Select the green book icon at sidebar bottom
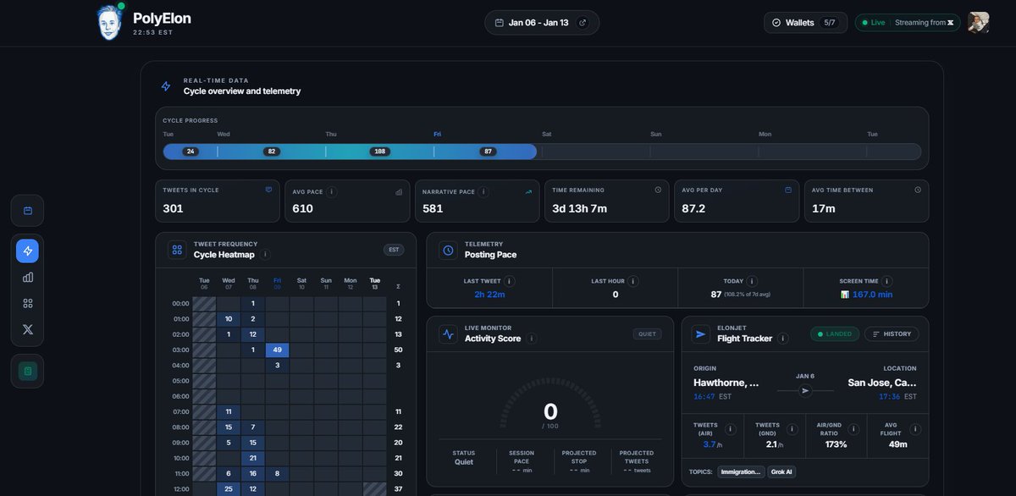This screenshot has width=1016, height=496. [26, 370]
